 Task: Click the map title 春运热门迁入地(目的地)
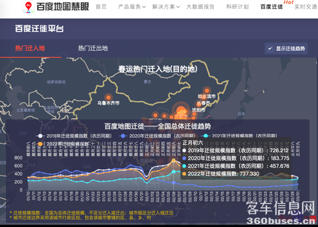158,69
